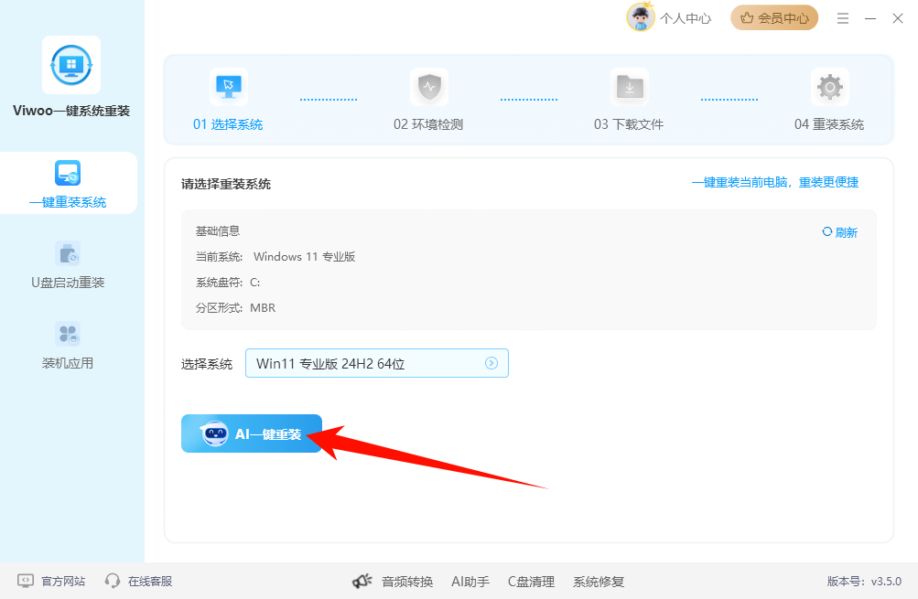
Task: Open the Win11 专业版 24H2 64位 combo box
Action: click(376, 363)
